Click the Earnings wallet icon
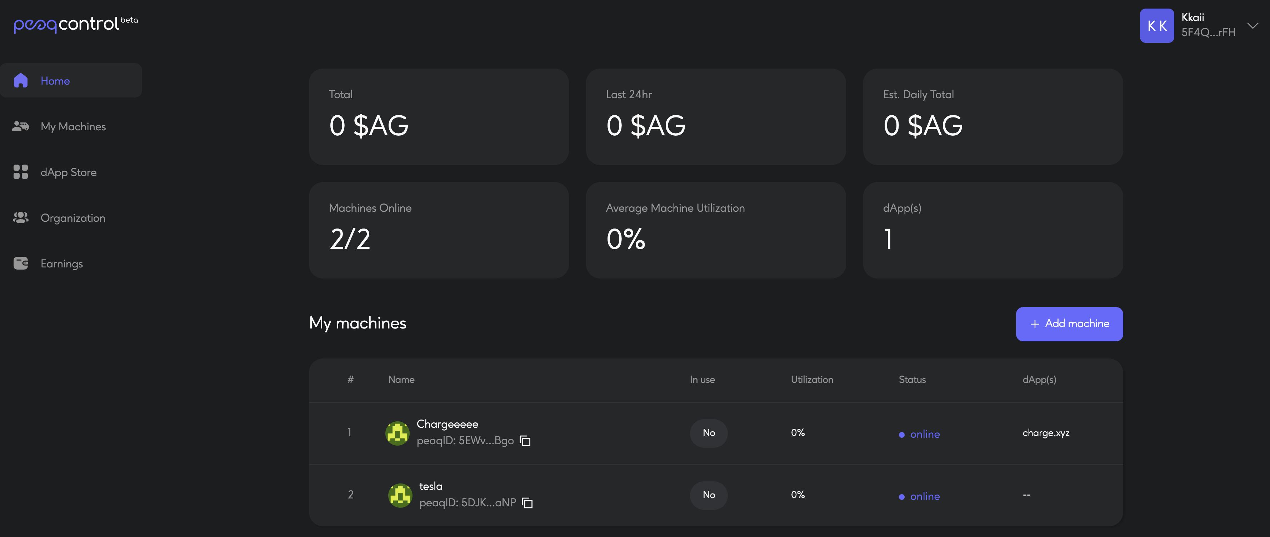 pos(21,264)
